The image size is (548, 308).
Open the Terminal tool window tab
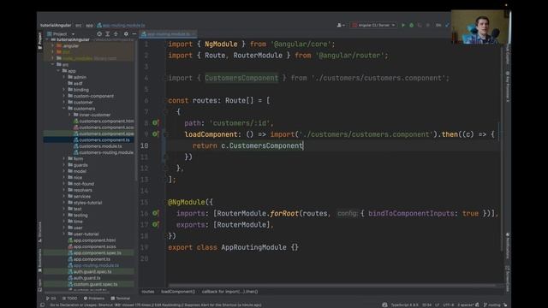pyautogui.click(x=121, y=299)
